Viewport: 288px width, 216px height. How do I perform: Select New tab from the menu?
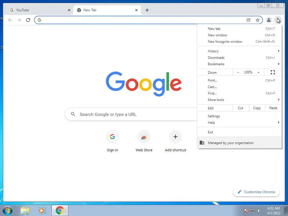(240, 29)
